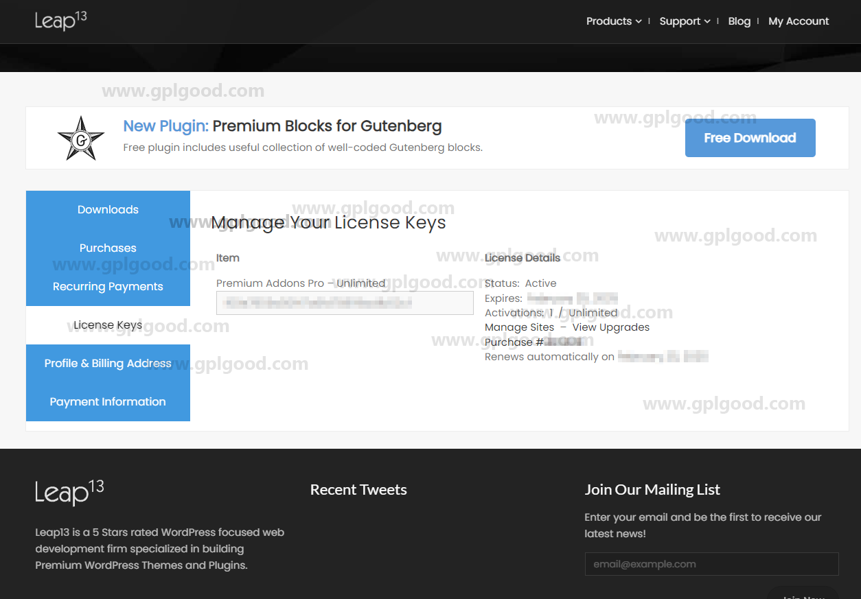Click the Leap13 logo in the footer
The height and width of the screenshot is (599, 861).
(x=69, y=493)
